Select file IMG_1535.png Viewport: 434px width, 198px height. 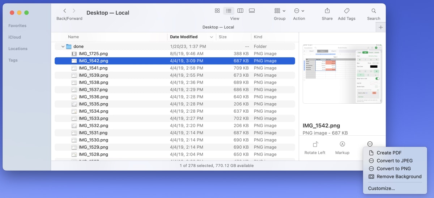click(x=175, y=104)
